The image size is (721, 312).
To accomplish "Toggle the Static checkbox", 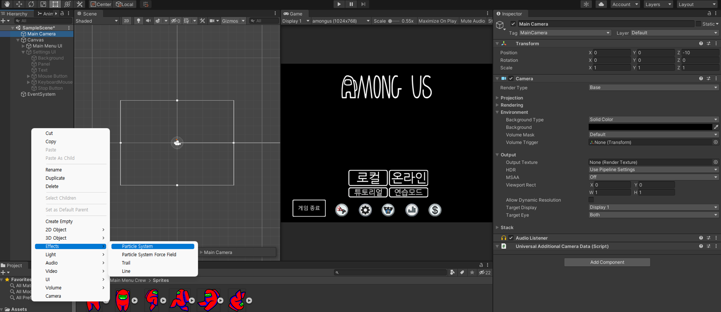I will pos(698,24).
